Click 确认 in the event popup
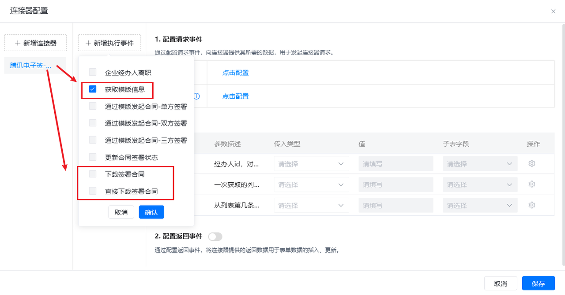565x295 pixels. (151, 212)
